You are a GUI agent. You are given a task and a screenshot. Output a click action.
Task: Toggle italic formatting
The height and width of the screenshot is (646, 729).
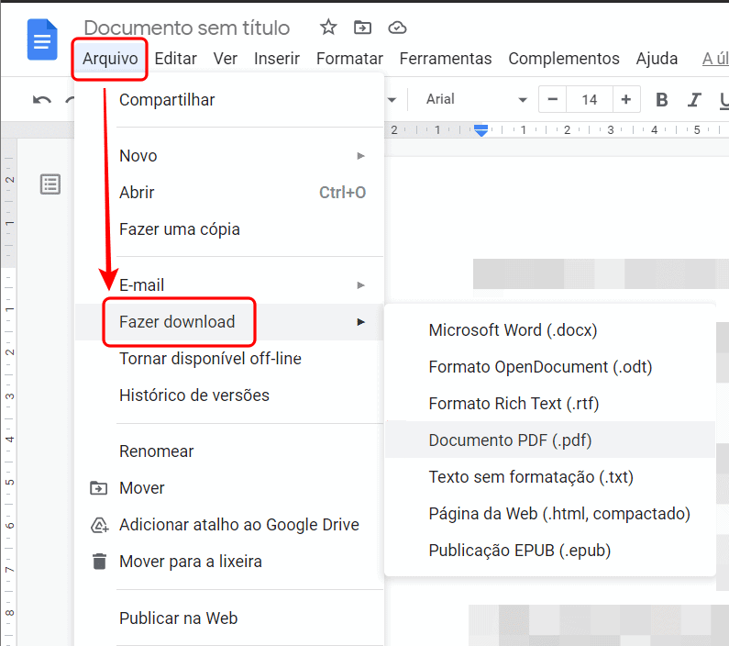(694, 99)
